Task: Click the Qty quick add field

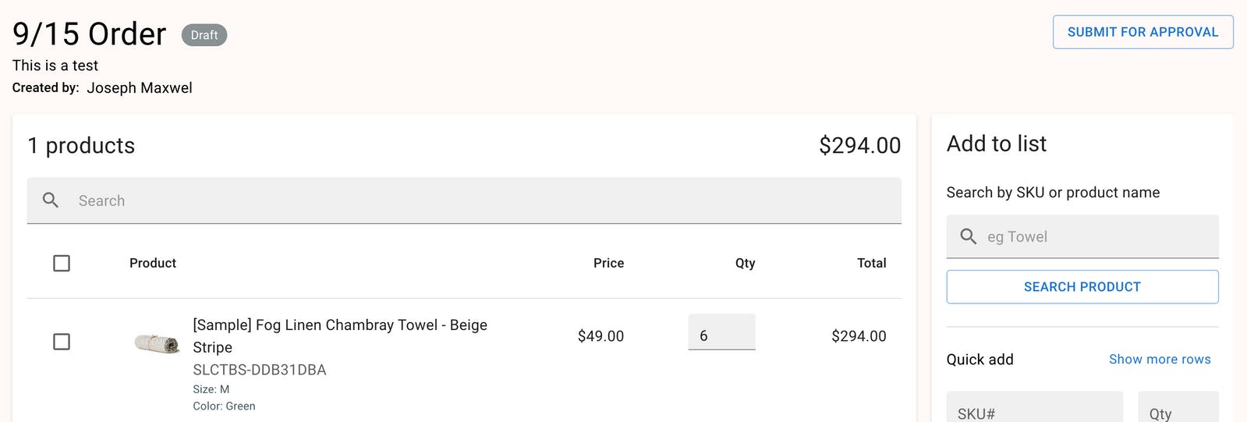Action: 1178,408
